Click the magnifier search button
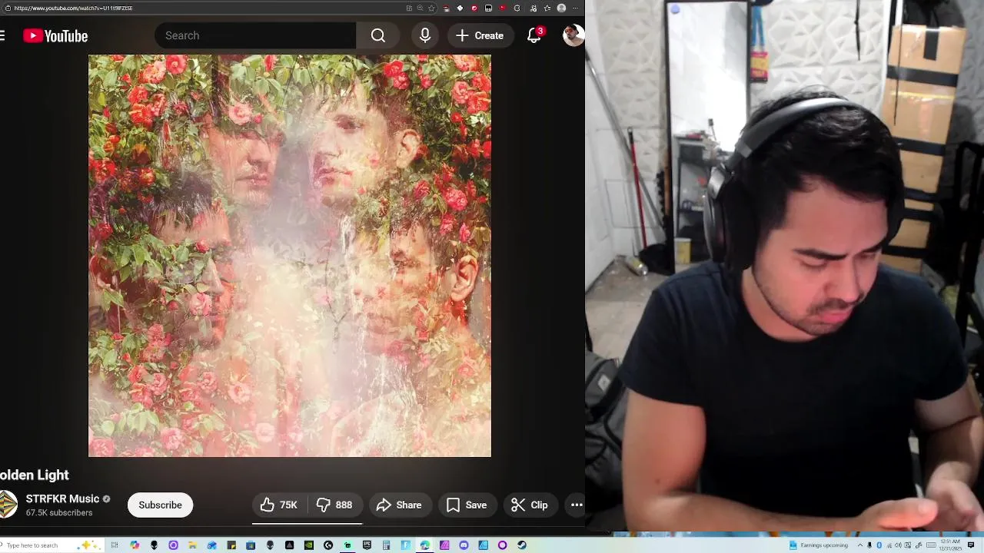 click(x=377, y=35)
